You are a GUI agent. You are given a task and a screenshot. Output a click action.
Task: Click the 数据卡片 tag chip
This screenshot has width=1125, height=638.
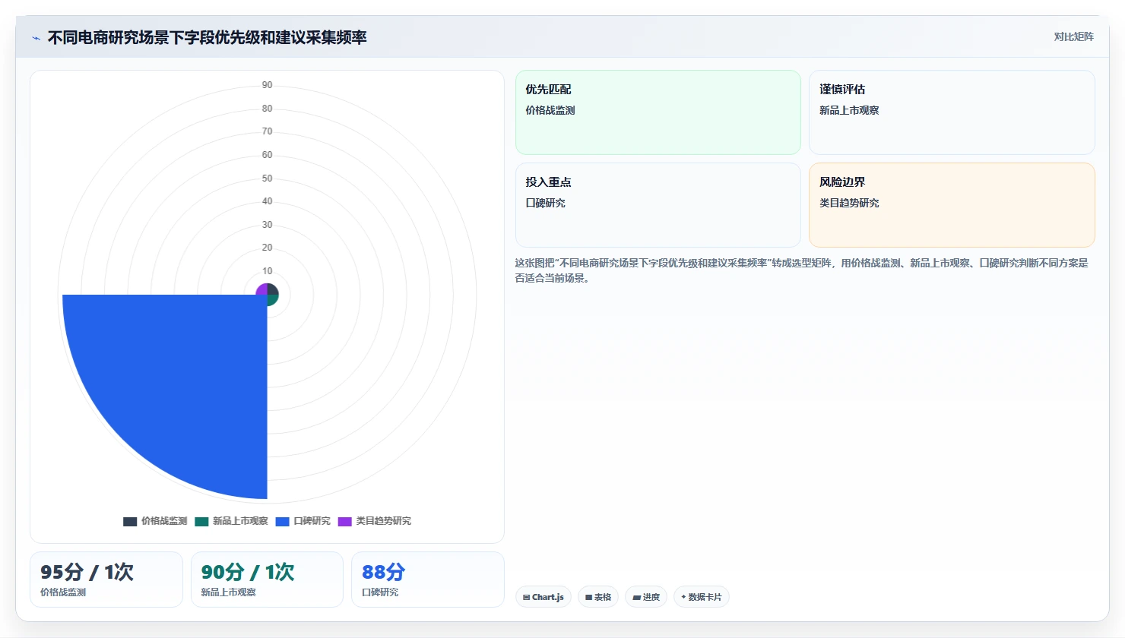point(702,597)
